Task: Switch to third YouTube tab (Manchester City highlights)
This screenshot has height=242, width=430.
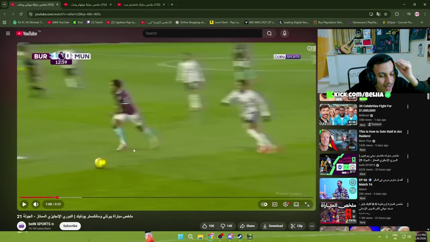Action: point(142,5)
